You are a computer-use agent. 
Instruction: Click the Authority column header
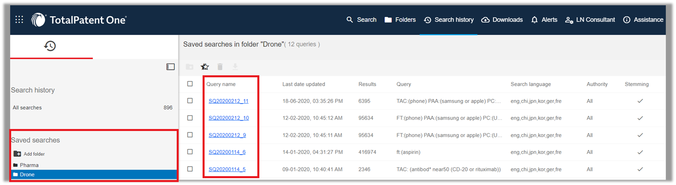[x=597, y=84]
